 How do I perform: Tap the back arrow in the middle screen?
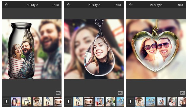[69, 5]
